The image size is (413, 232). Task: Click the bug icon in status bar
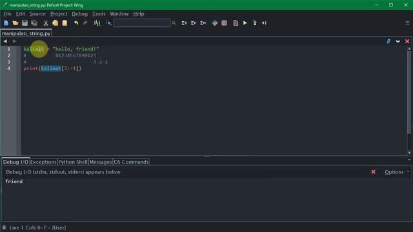pyautogui.click(x=5, y=227)
